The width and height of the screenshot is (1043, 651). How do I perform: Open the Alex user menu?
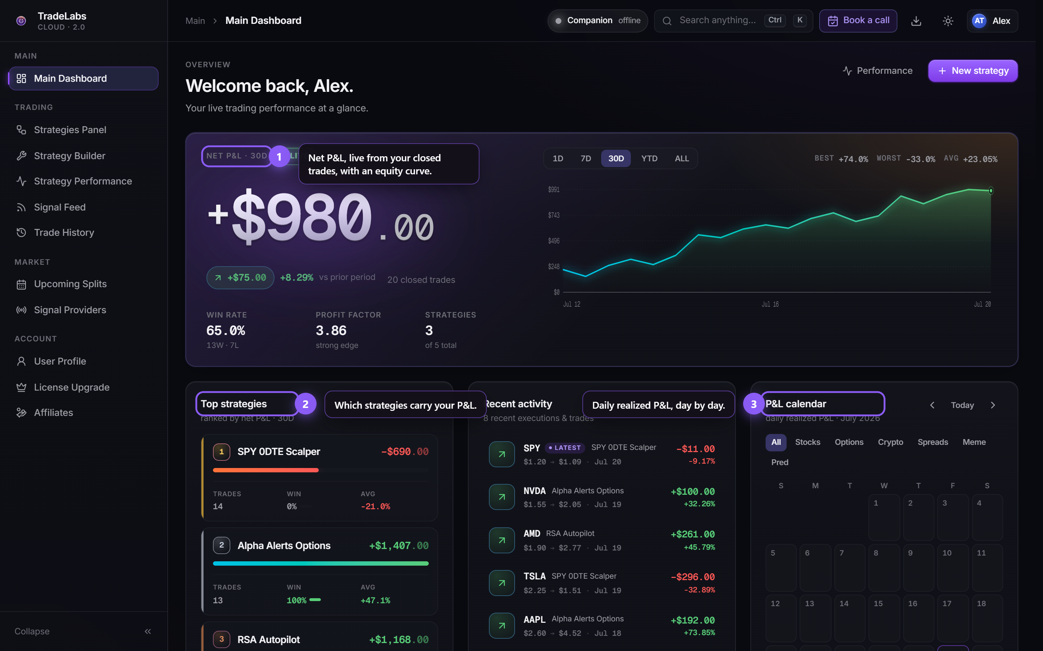(x=992, y=21)
